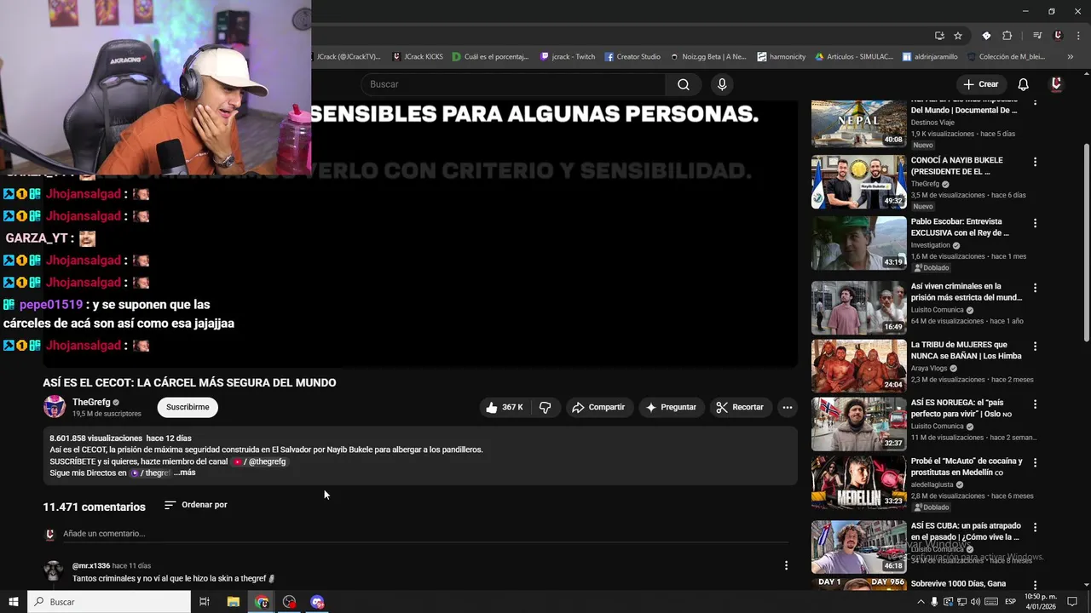The width and height of the screenshot is (1091, 613).
Task: Expand video description with ...más
Action: click(x=185, y=473)
